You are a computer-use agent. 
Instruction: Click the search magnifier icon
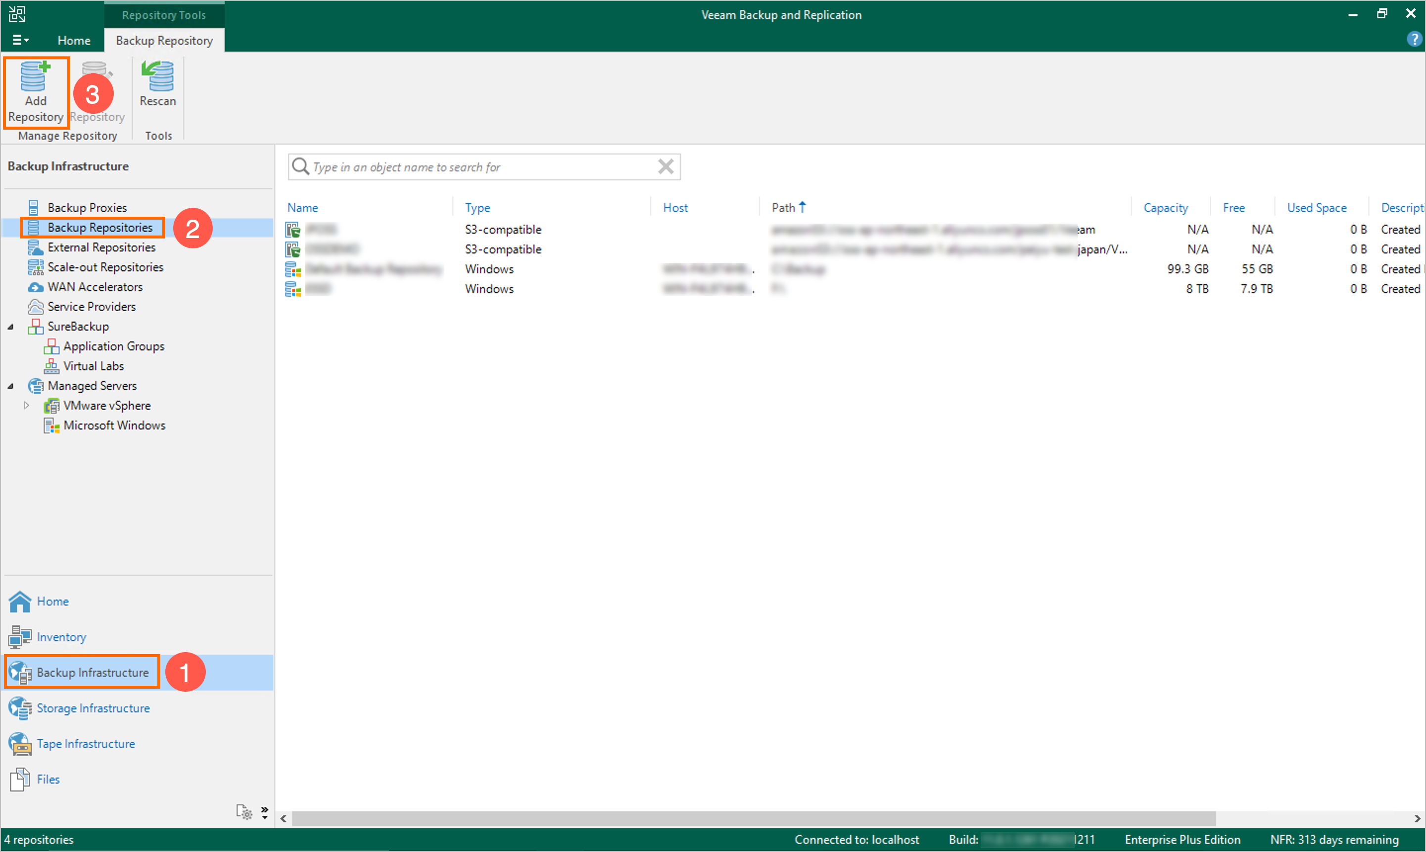point(300,167)
